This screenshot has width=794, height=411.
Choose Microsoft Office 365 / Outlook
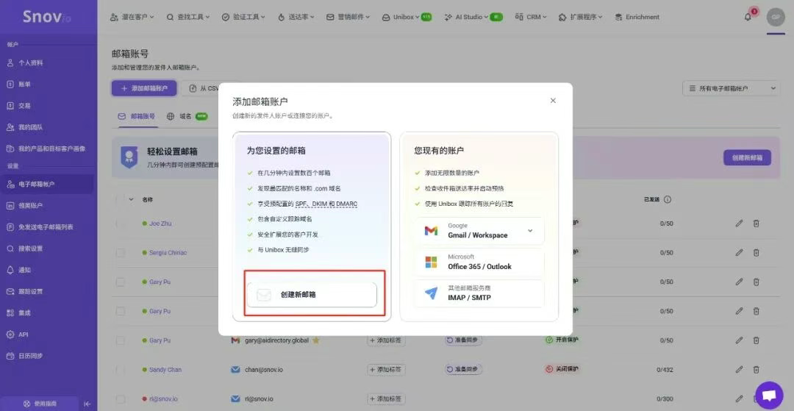click(x=479, y=262)
